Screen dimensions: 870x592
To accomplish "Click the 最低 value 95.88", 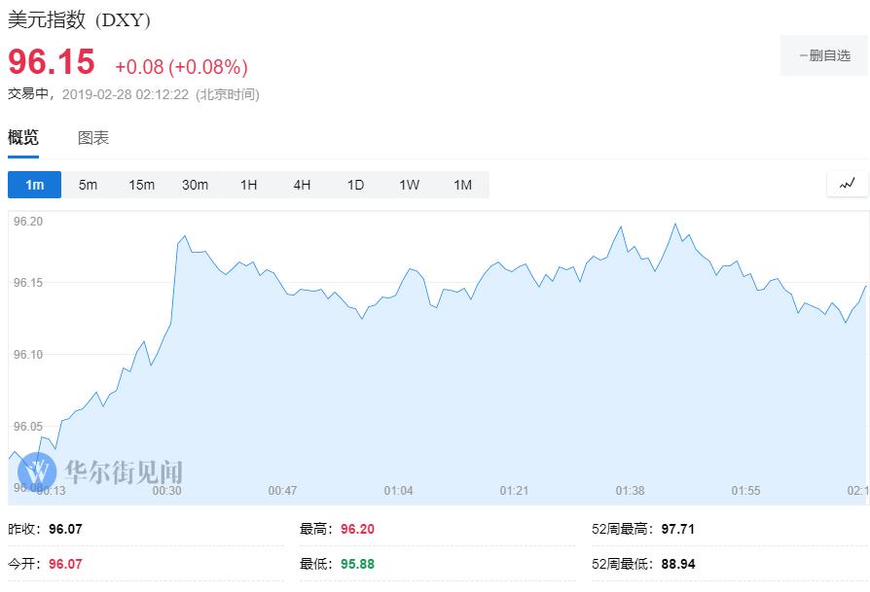I will coord(357,564).
